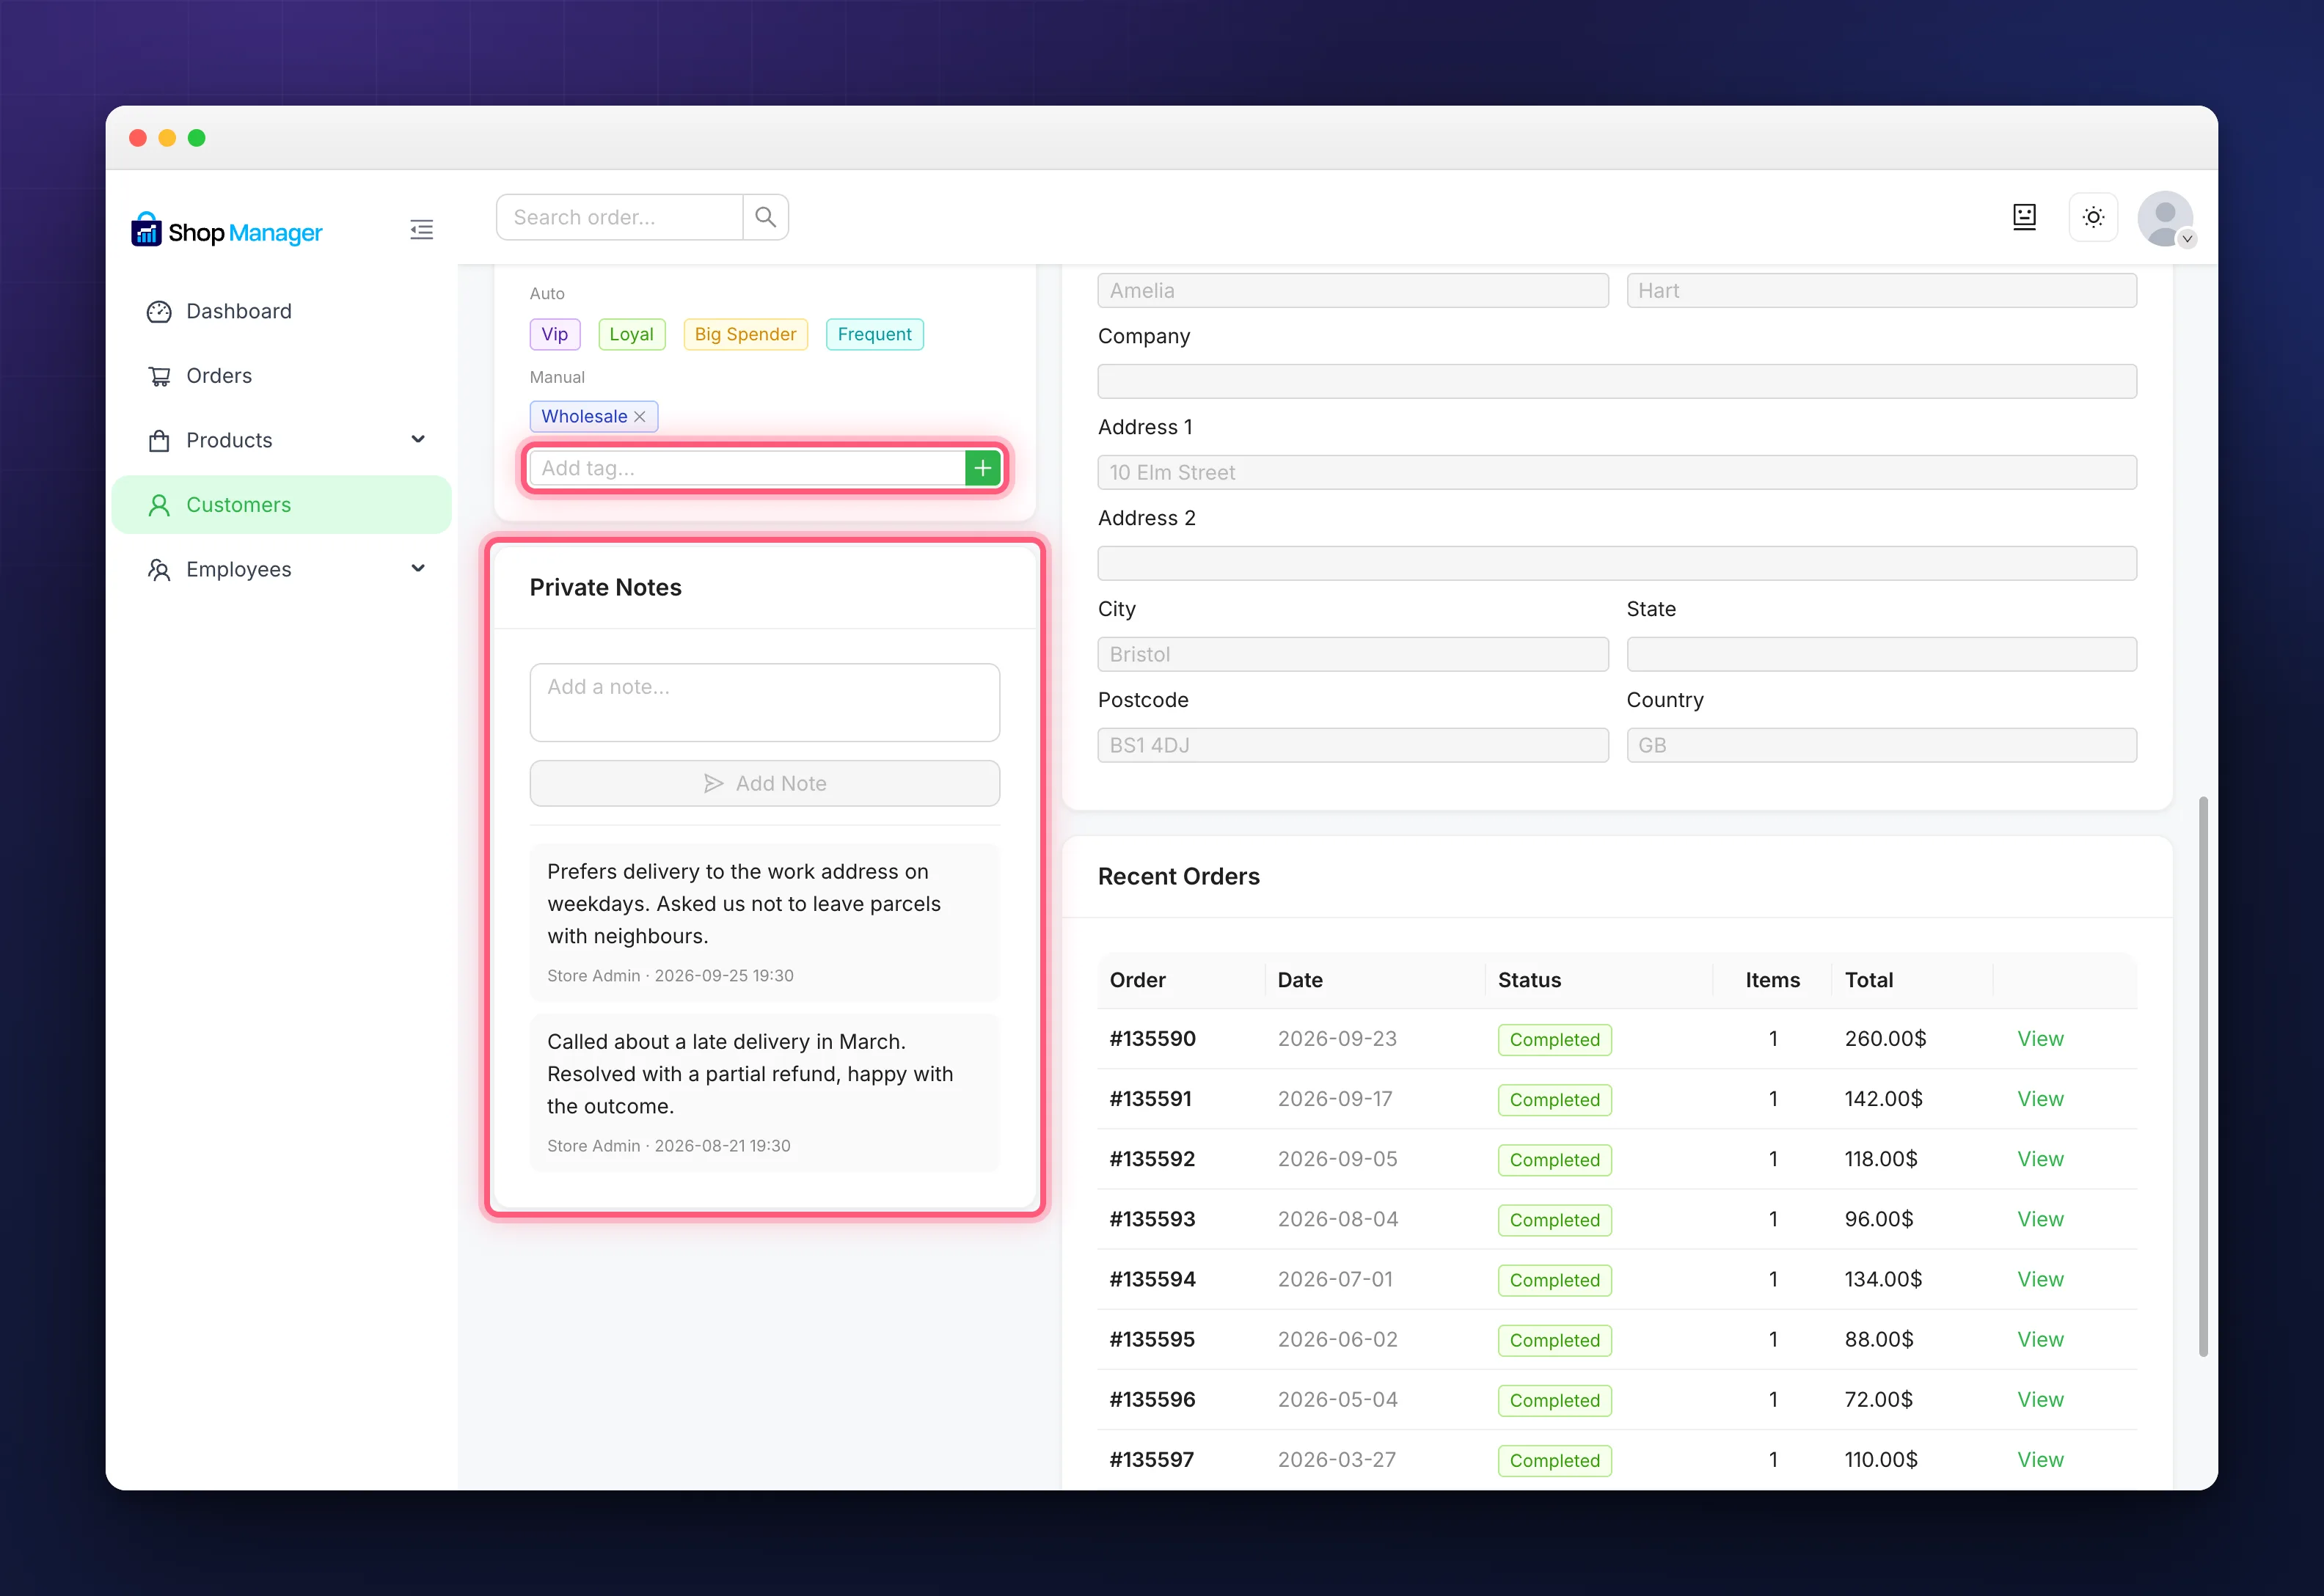Click the paper-plane icon on Add Note
The width and height of the screenshot is (2324, 1596).
pos(713,783)
